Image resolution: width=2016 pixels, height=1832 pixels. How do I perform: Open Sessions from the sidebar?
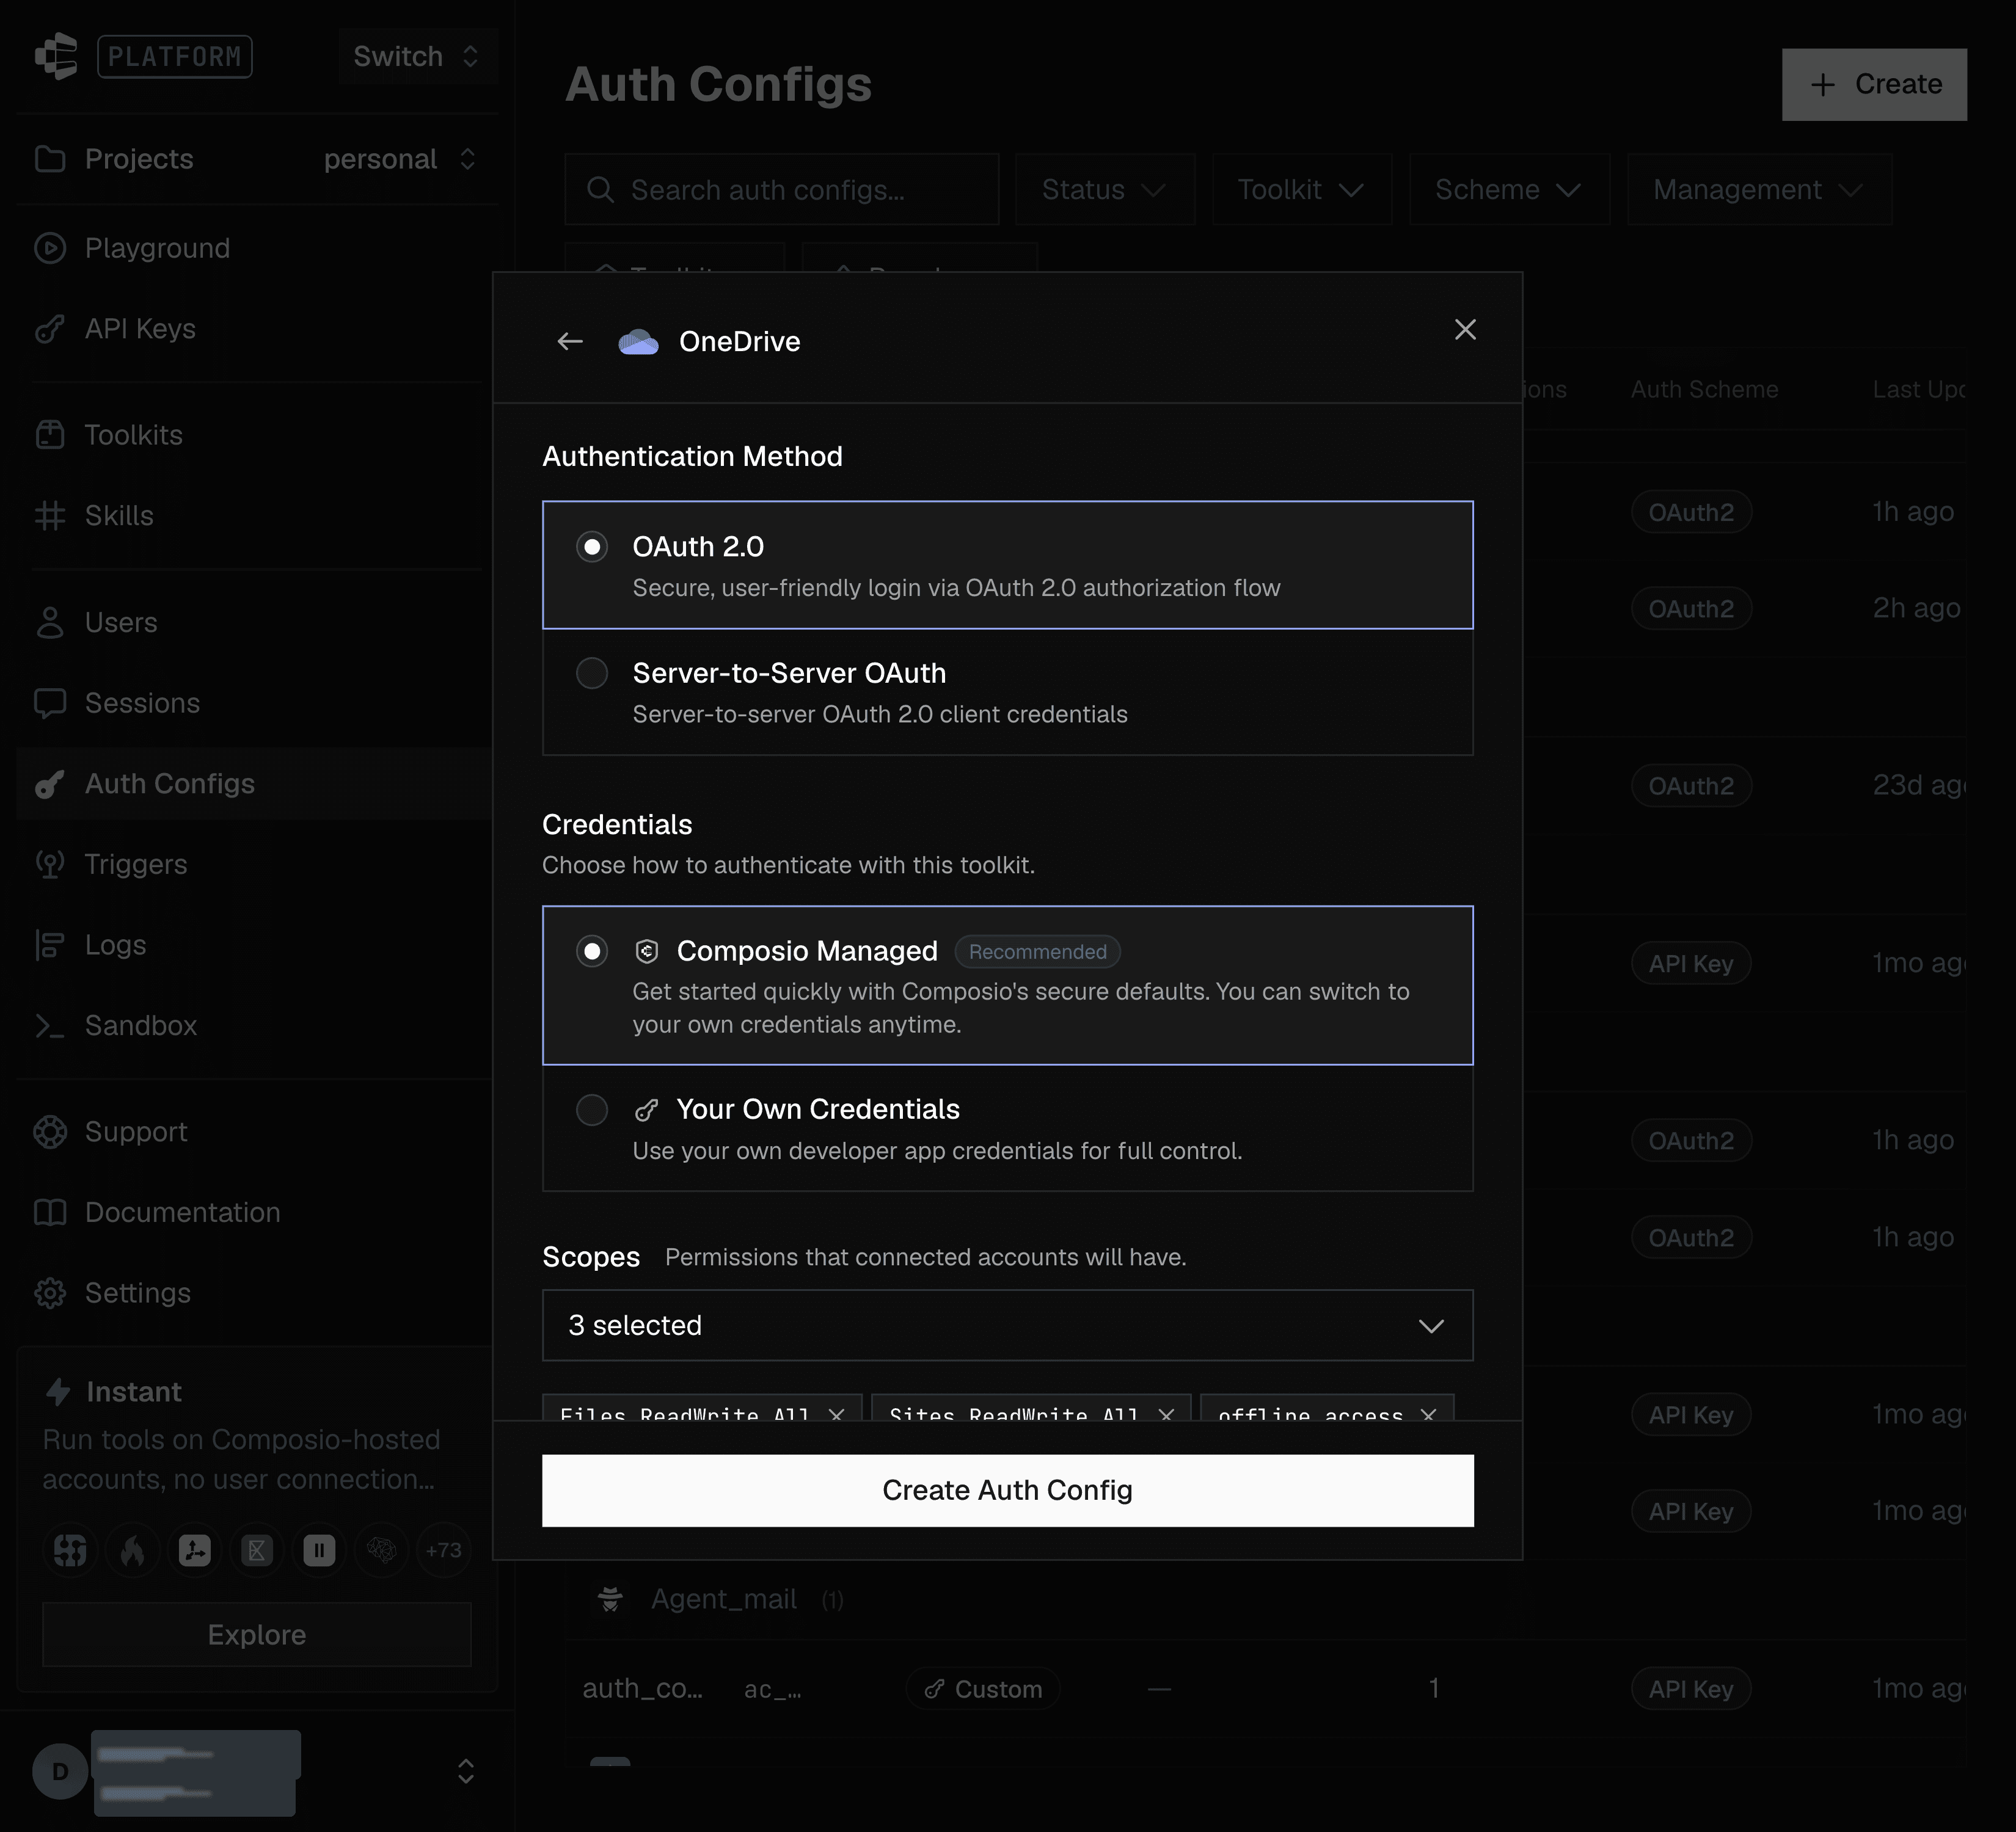(x=257, y=703)
